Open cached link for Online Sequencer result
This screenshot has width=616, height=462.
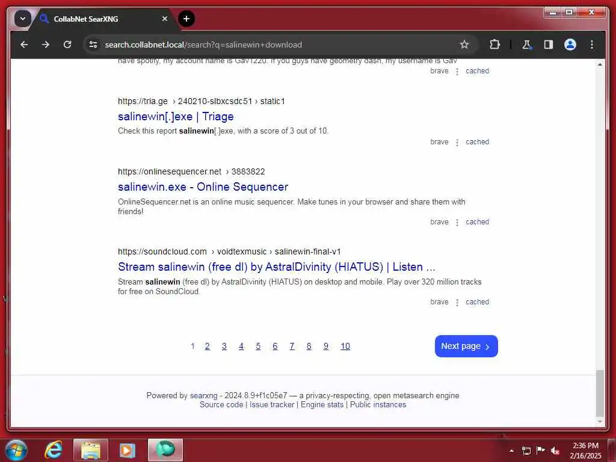click(x=477, y=222)
